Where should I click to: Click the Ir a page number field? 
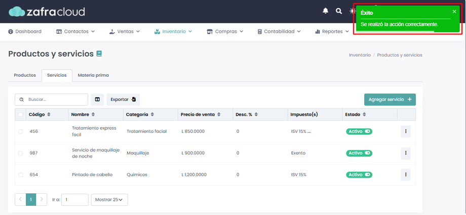[x=75, y=199]
